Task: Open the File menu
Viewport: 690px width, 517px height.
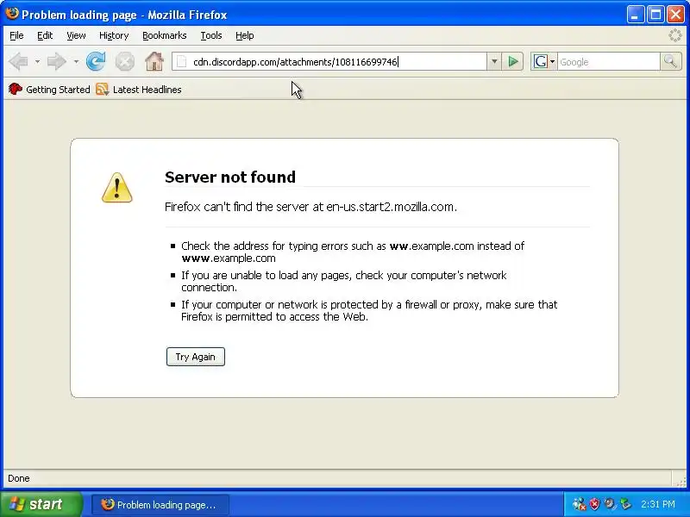Action: pyautogui.click(x=16, y=35)
